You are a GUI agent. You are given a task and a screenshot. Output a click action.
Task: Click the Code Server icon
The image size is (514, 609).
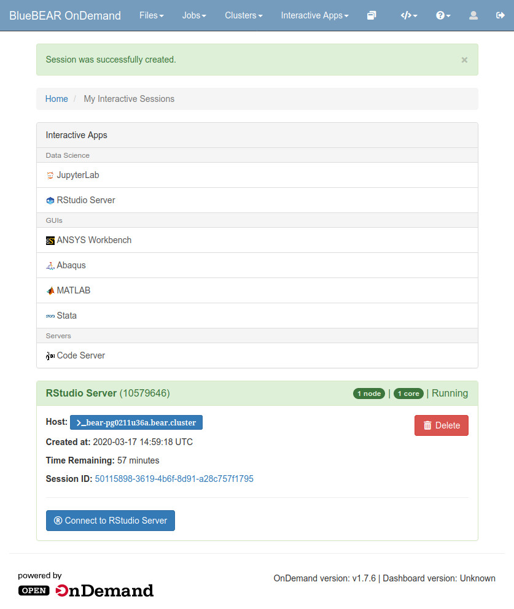coord(50,356)
